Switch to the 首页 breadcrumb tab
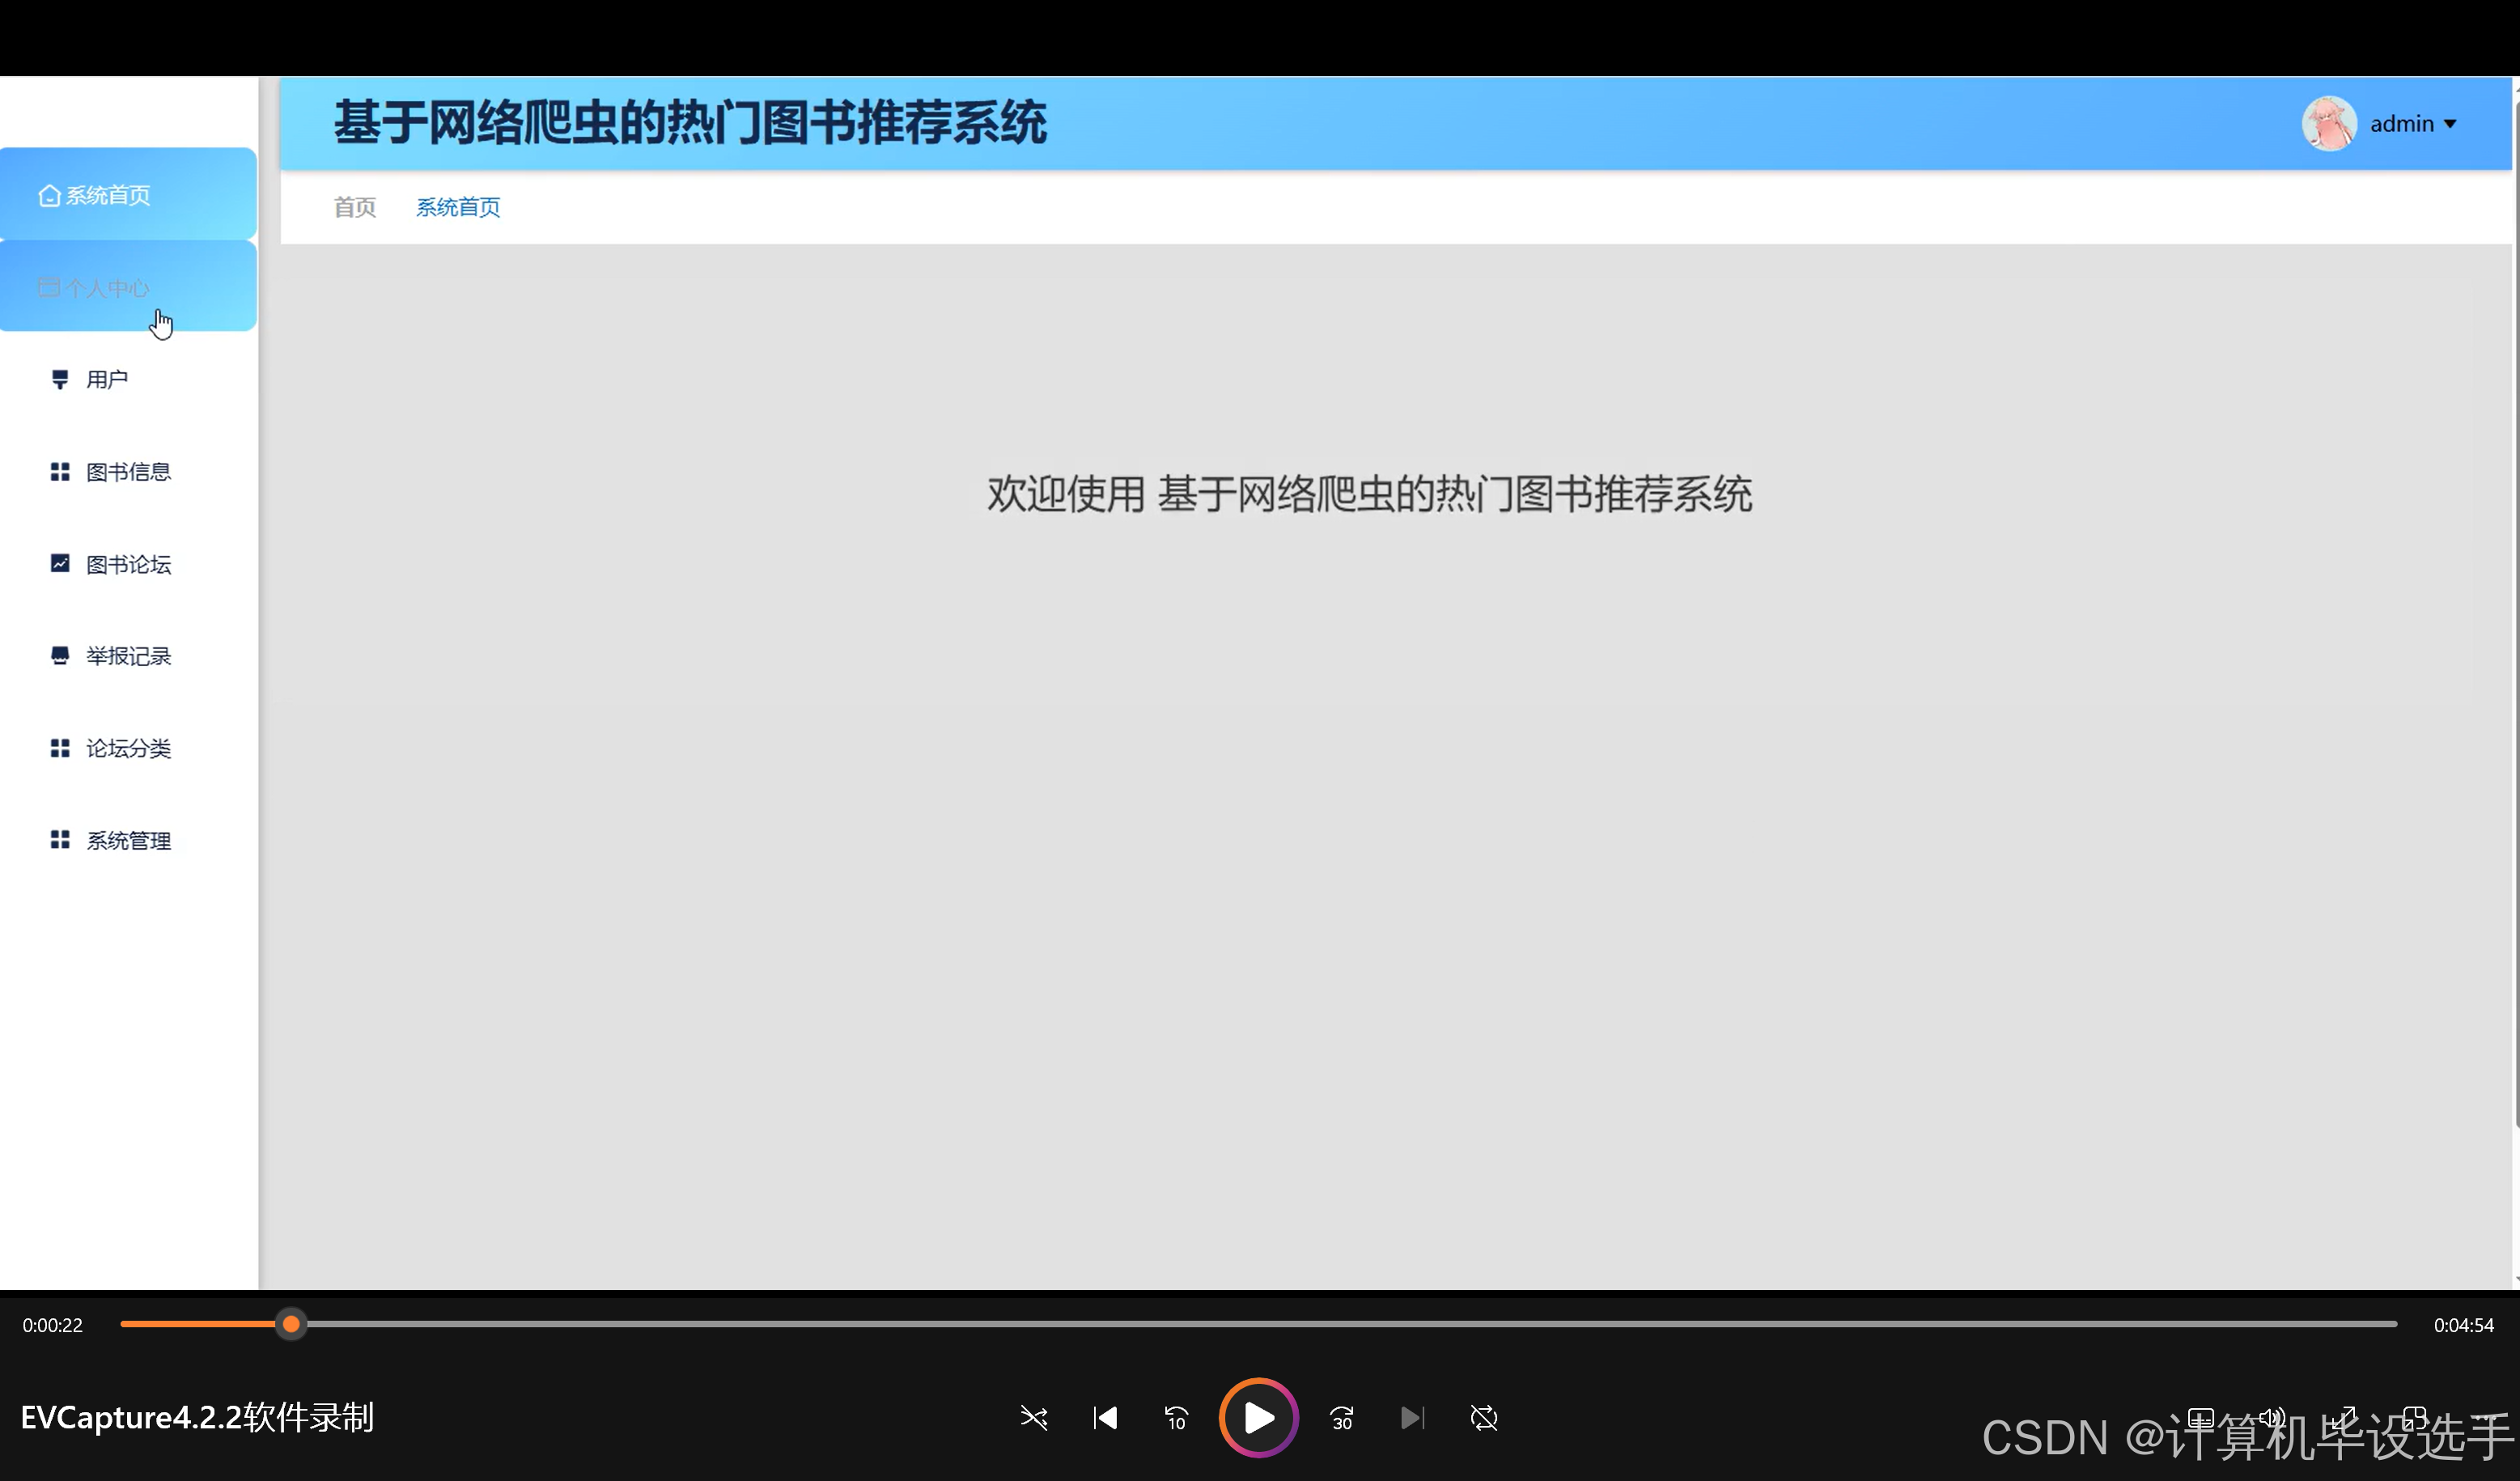 (354, 207)
